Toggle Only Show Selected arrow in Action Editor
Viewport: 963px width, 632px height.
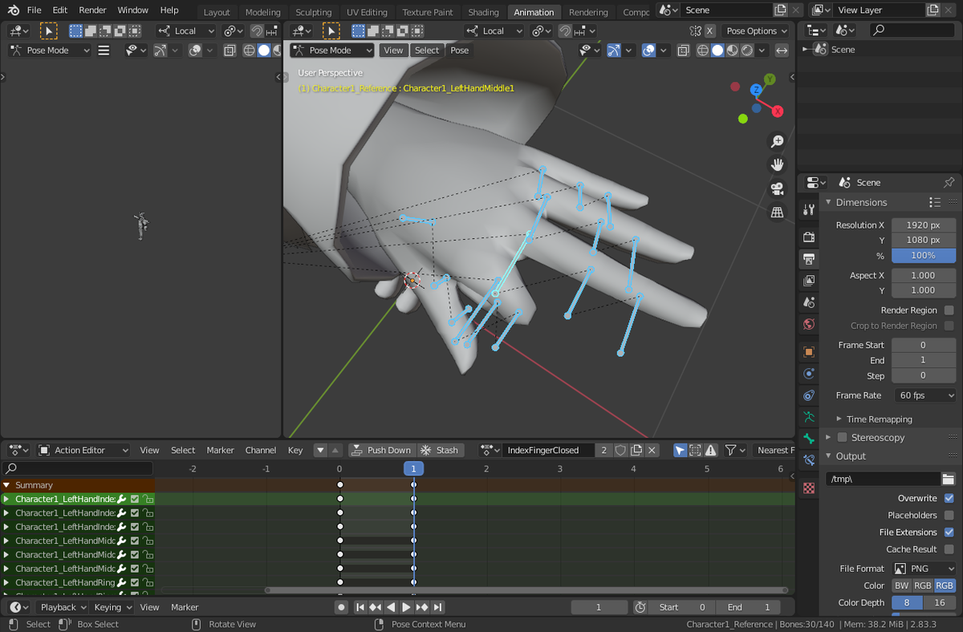click(680, 450)
